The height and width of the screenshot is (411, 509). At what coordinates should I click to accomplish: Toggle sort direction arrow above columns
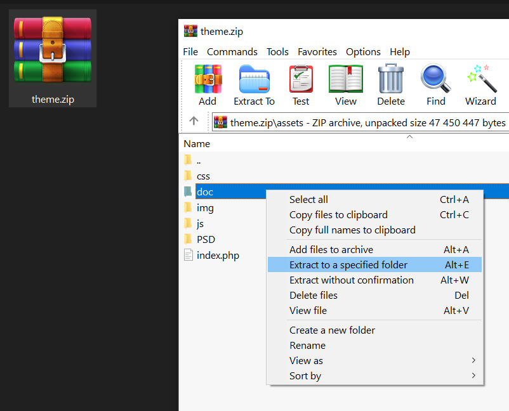409,137
